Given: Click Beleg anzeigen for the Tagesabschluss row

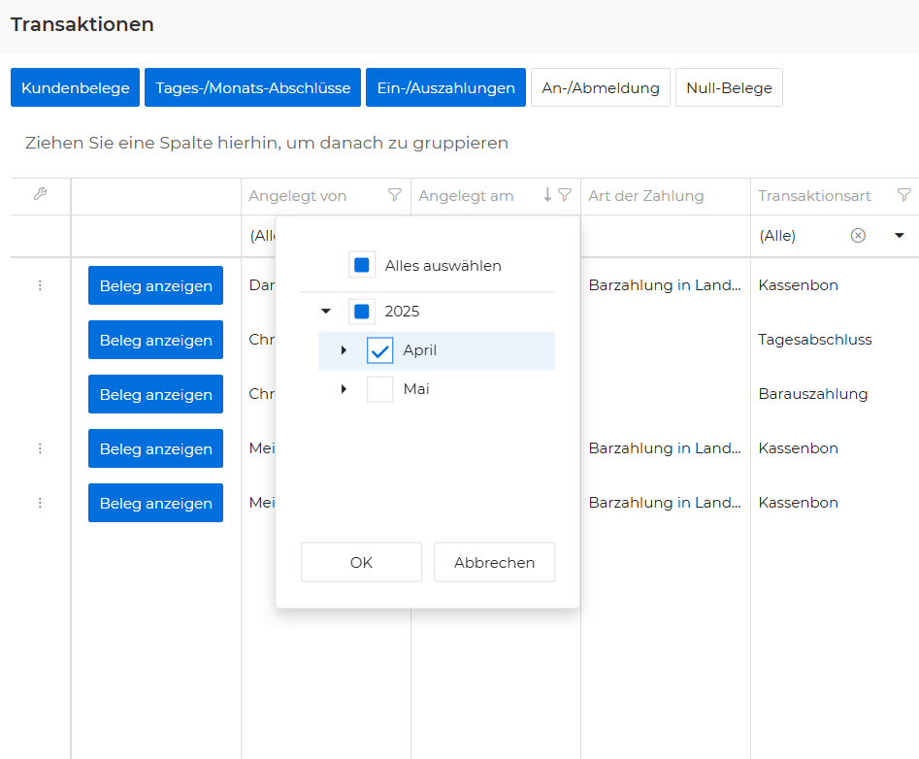Looking at the screenshot, I should coord(156,340).
